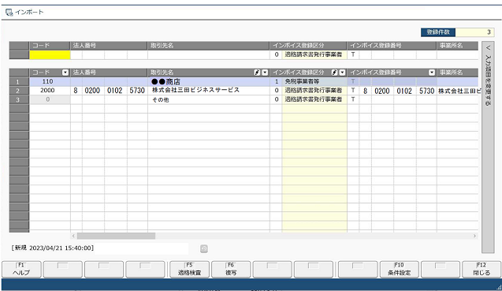
Task: Open the インボイス登録番号 column filter dropdown
Action: coord(432,73)
